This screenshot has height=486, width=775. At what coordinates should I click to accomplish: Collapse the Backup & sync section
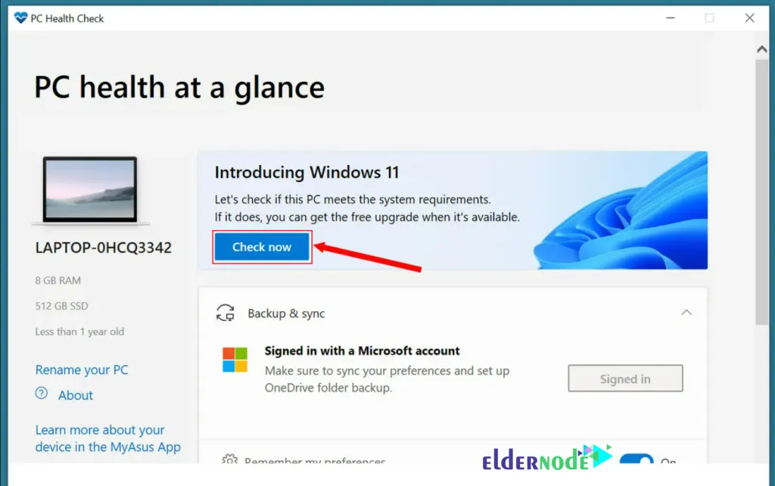point(686,313)
